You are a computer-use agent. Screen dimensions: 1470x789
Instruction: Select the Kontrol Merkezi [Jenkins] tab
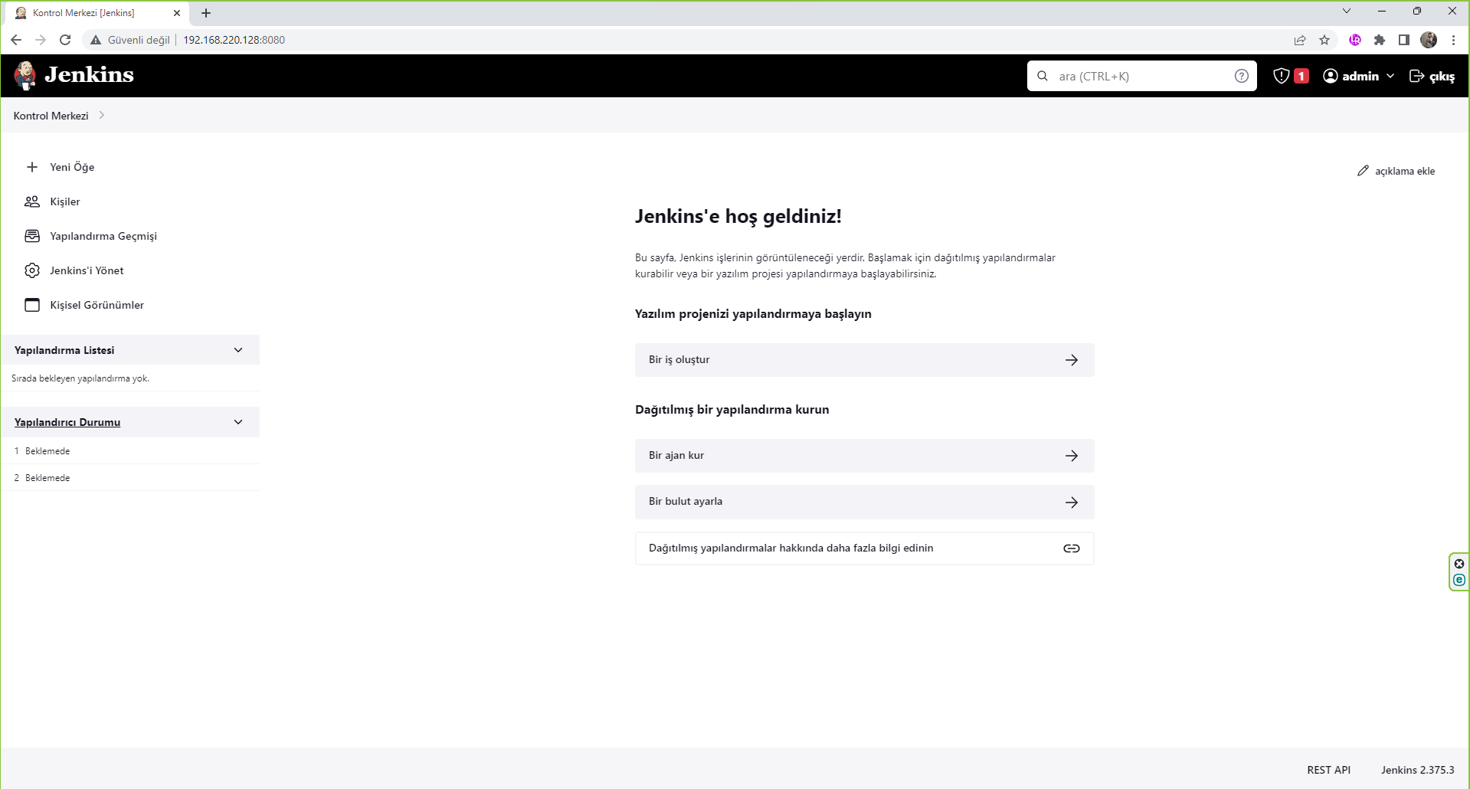coord(96,13)
